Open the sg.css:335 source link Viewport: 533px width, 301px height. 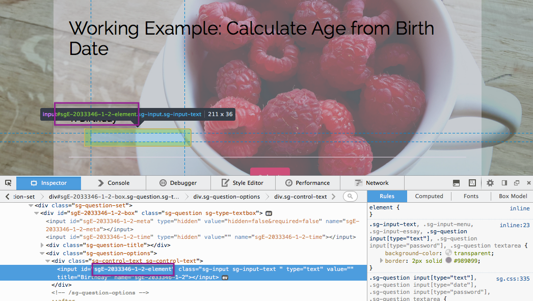click(x=513, y=279)
